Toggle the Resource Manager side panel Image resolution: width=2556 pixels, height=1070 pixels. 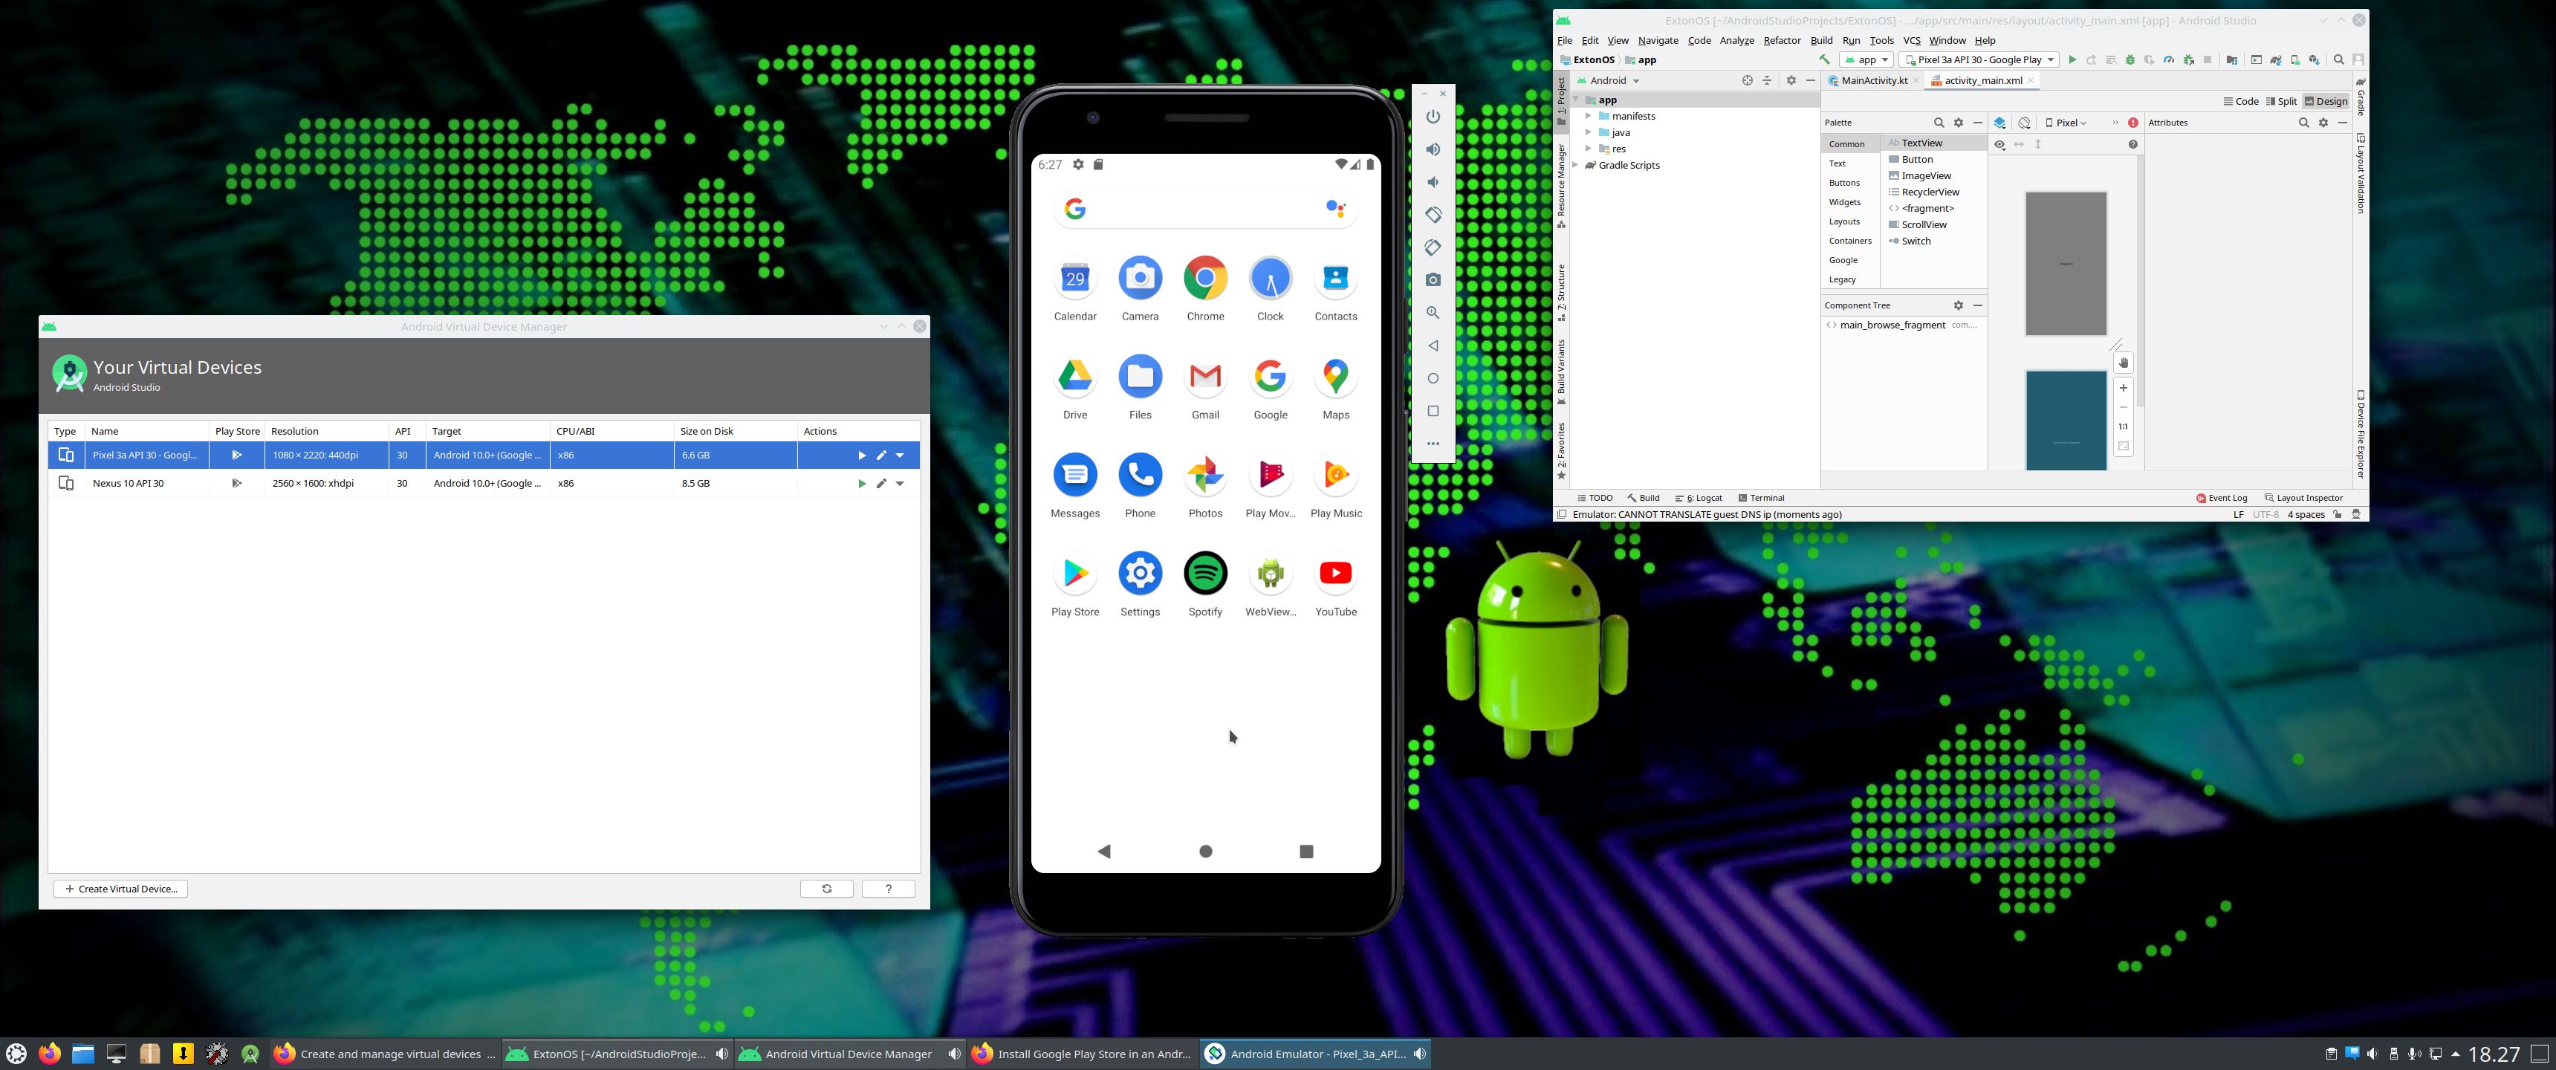tap(1561, 187)
